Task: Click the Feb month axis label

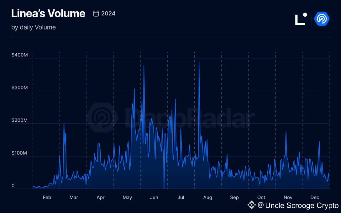Action: (x=47, y=198)
